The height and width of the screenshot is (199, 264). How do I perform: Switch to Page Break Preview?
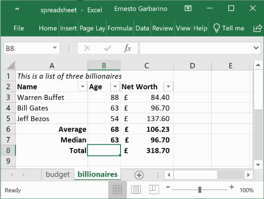[154, 189]
